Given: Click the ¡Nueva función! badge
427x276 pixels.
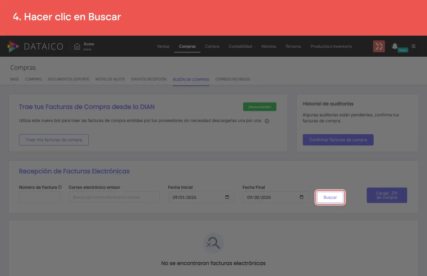Looking at the screenshot, I should click(260, 107).
